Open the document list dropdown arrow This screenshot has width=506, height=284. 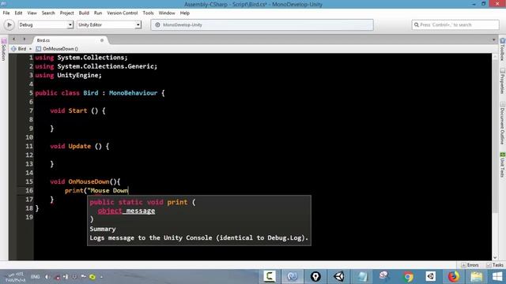click(493, 40)
